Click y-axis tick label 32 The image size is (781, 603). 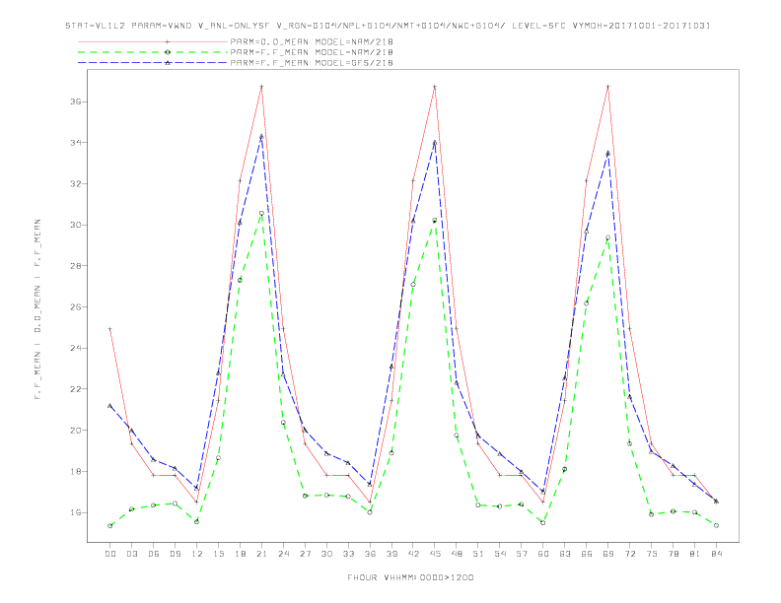76,183
